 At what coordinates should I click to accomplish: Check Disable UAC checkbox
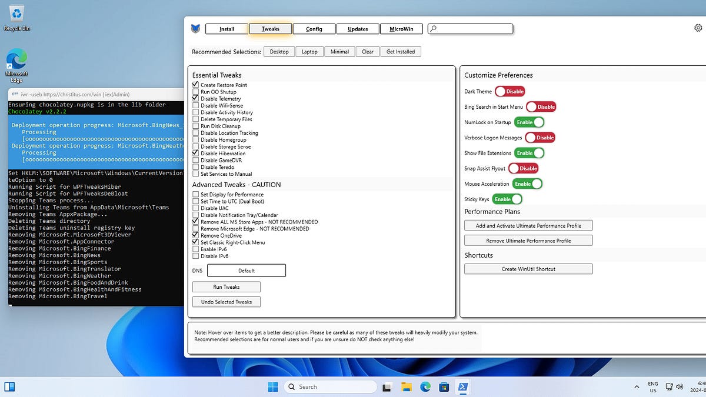[195, 208]
